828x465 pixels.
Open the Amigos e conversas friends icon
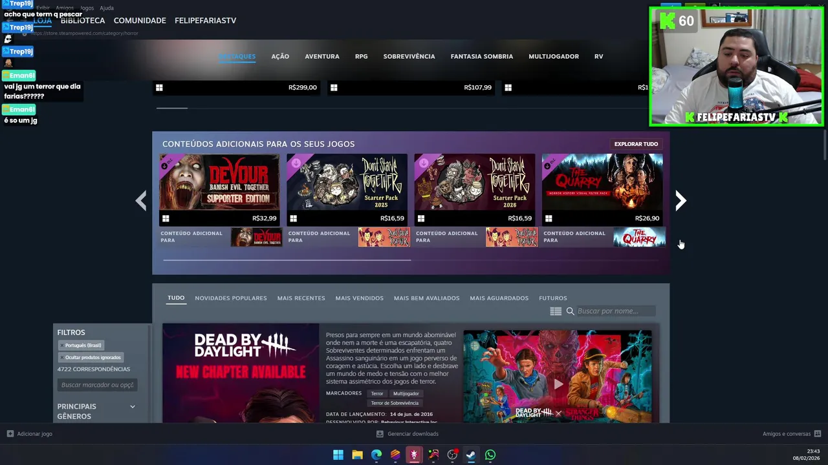[x=818, y=434]
